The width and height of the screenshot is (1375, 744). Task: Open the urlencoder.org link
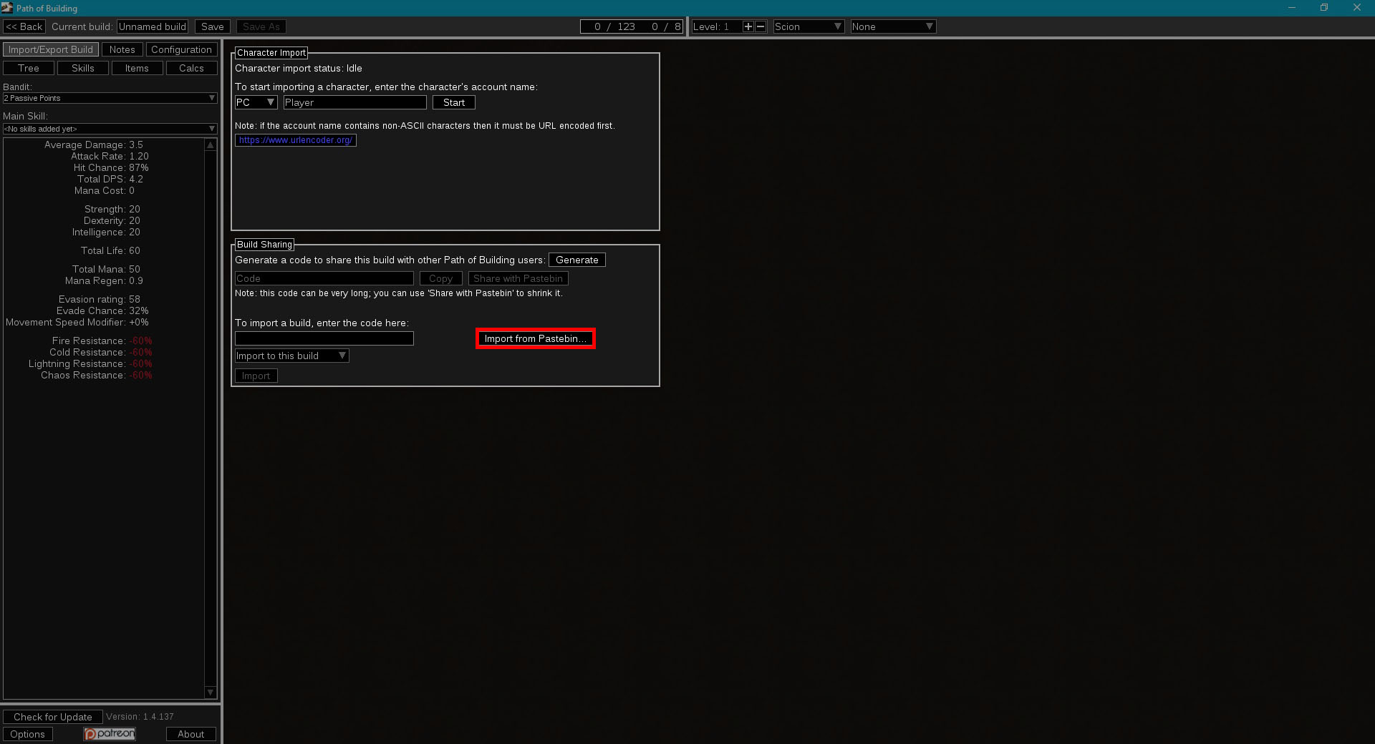point(296,140)
